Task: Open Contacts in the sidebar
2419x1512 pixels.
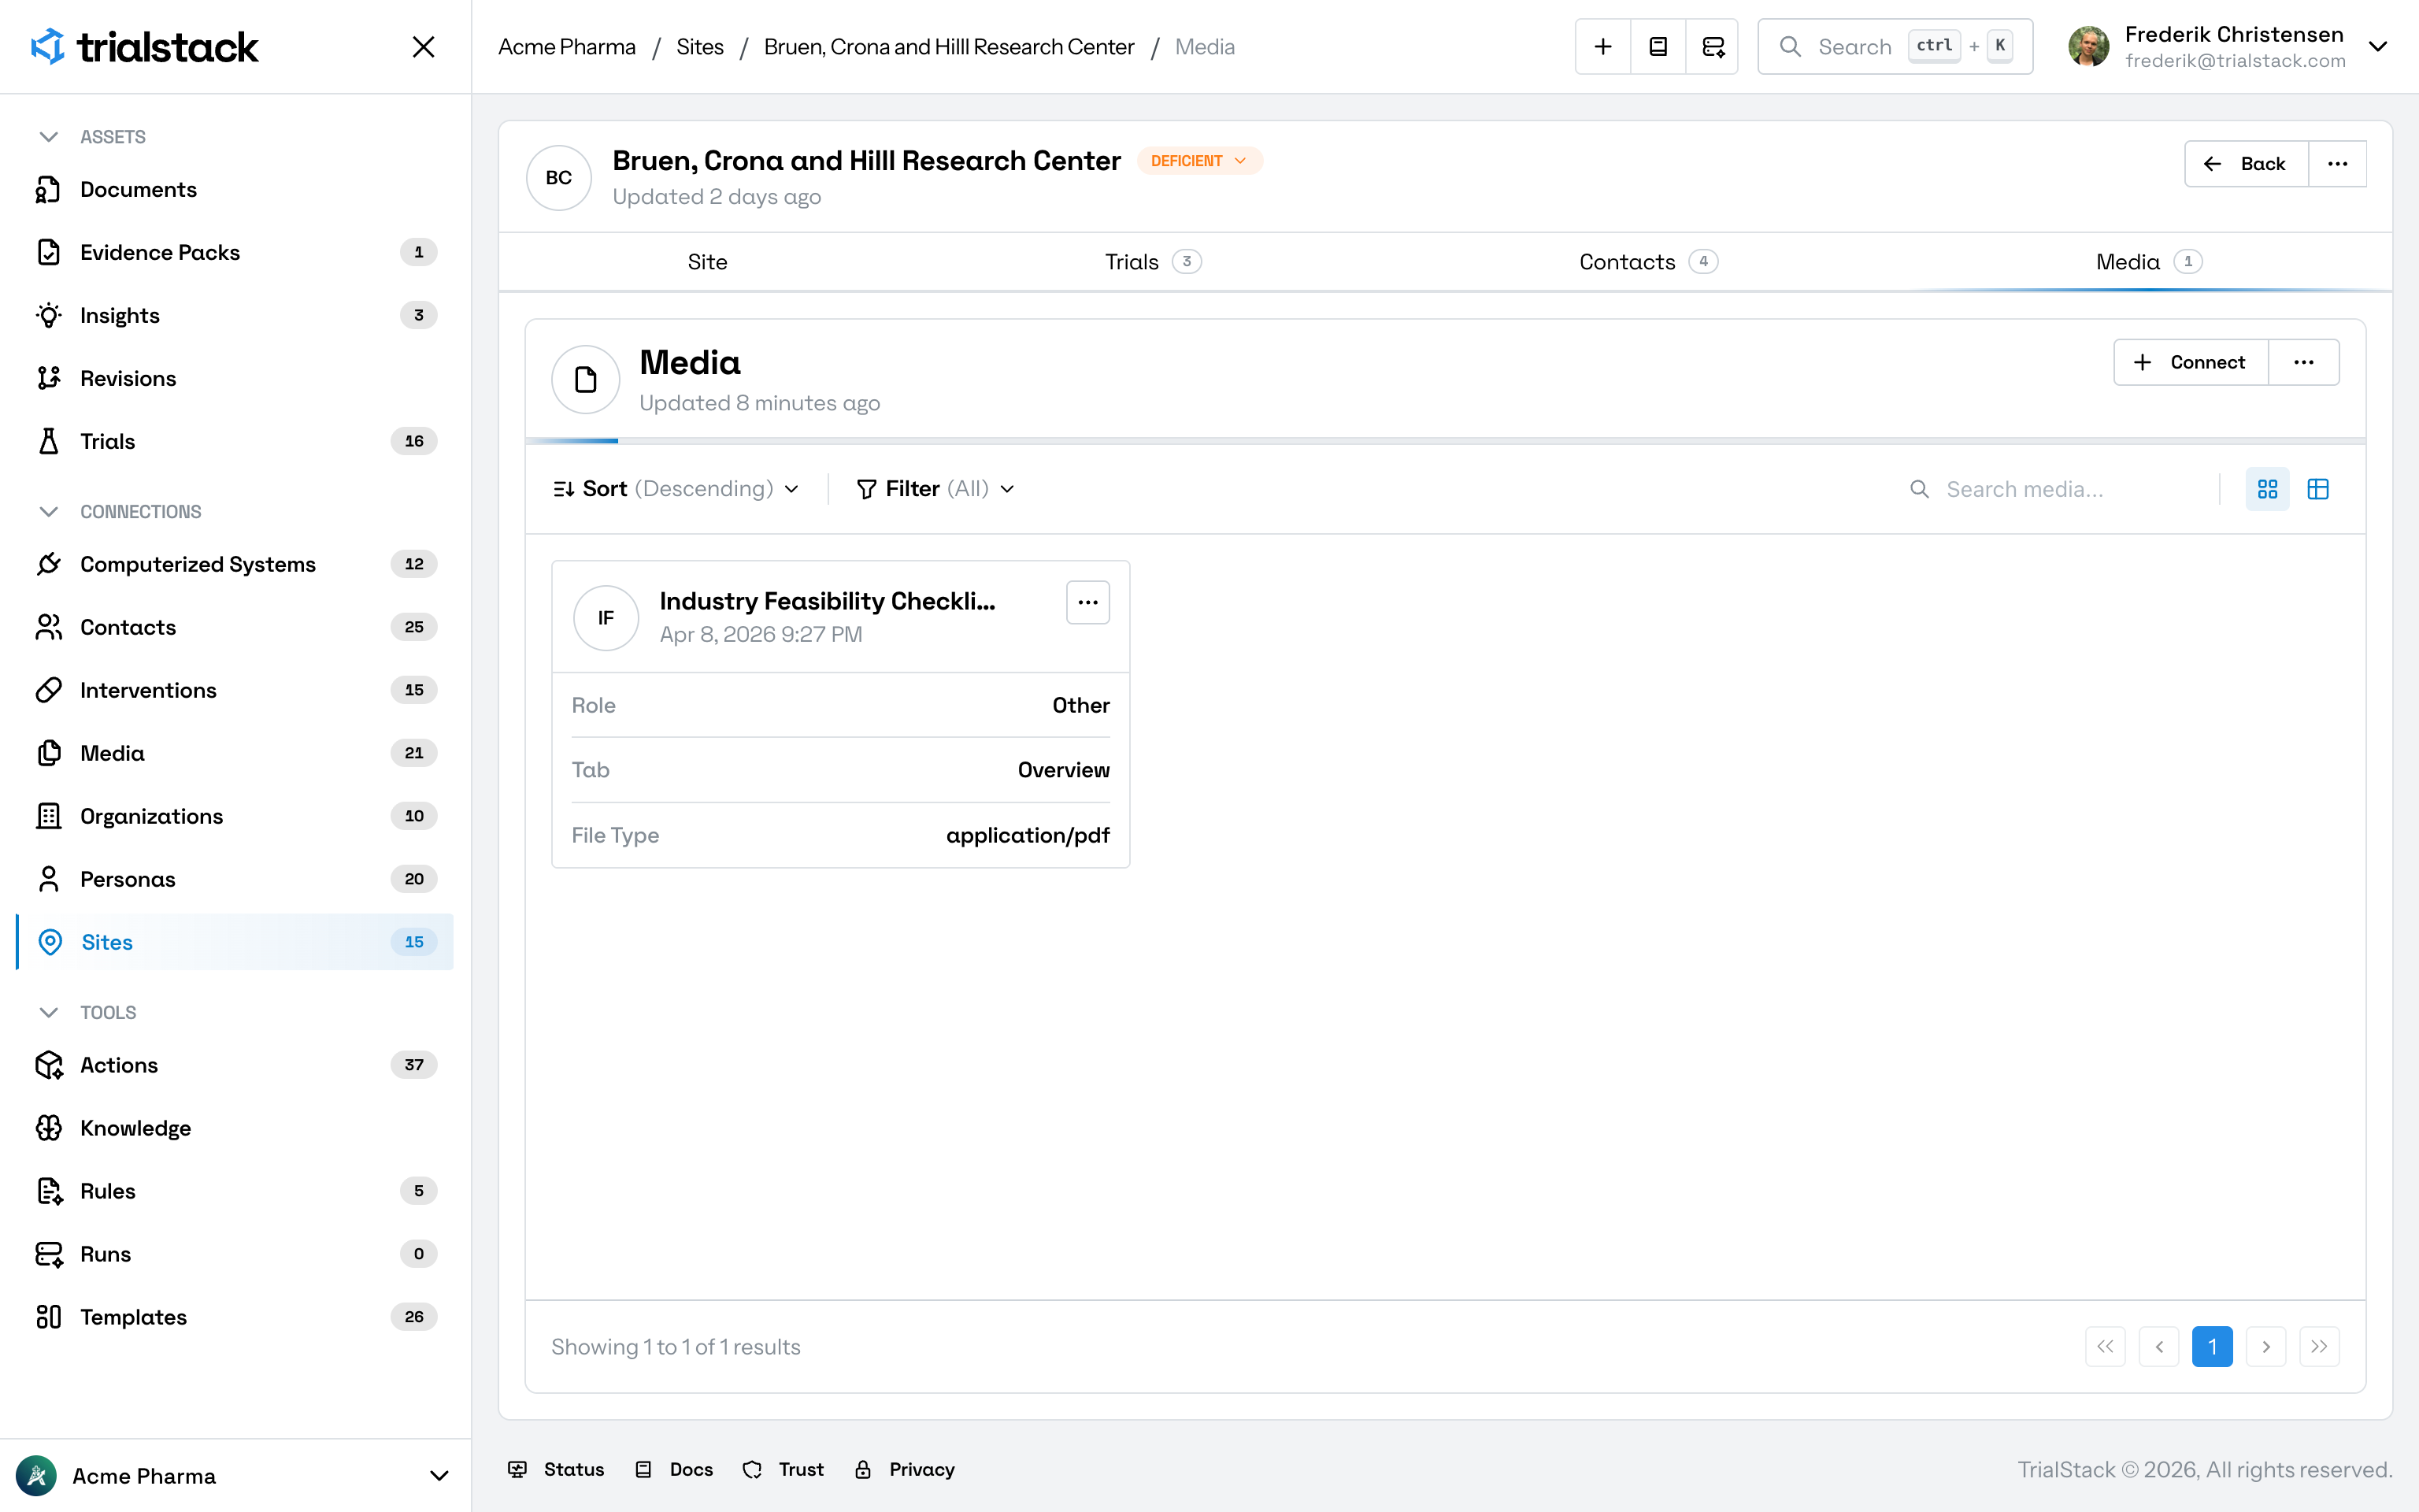Action: pos(235,627)
